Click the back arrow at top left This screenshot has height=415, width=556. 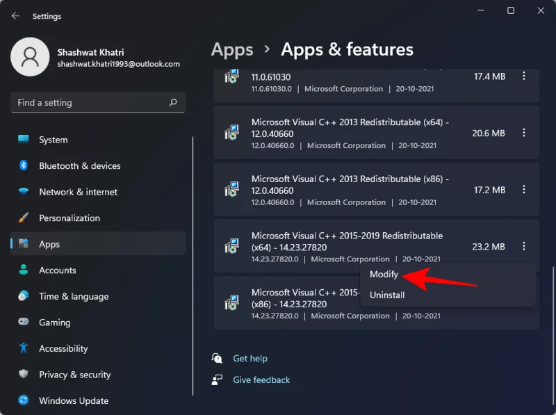pos(15,15)
